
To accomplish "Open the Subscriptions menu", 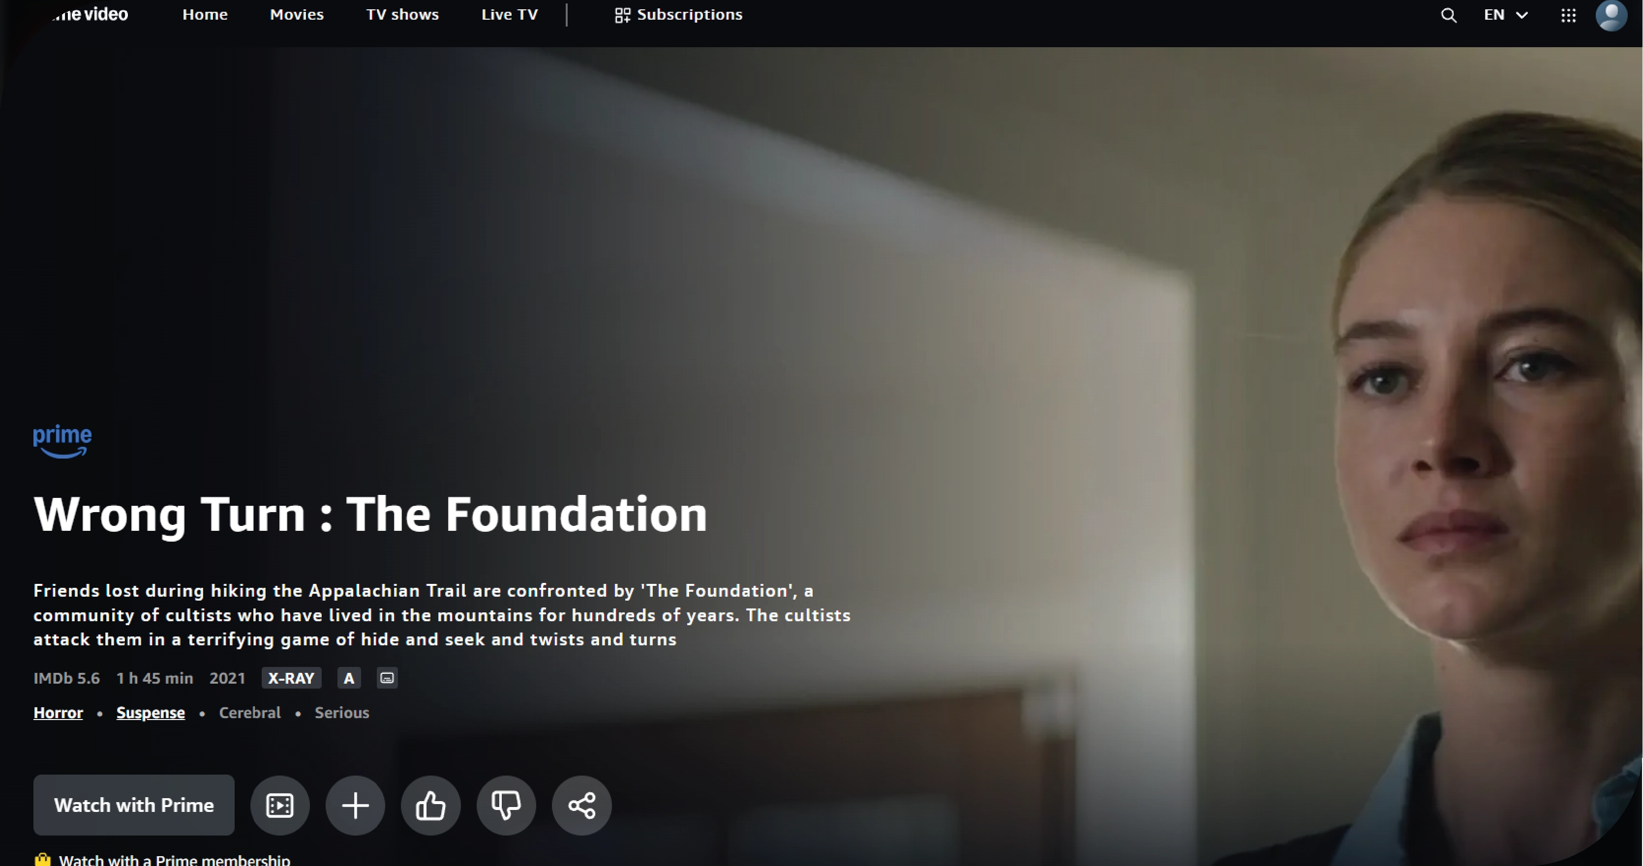I will point(679,15).
